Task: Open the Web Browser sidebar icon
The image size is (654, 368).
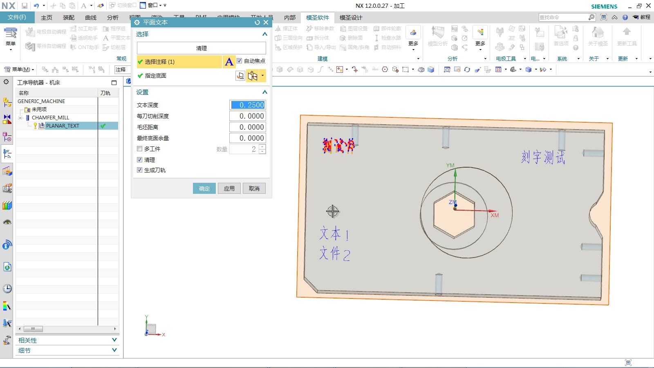Action: point(7,267)
